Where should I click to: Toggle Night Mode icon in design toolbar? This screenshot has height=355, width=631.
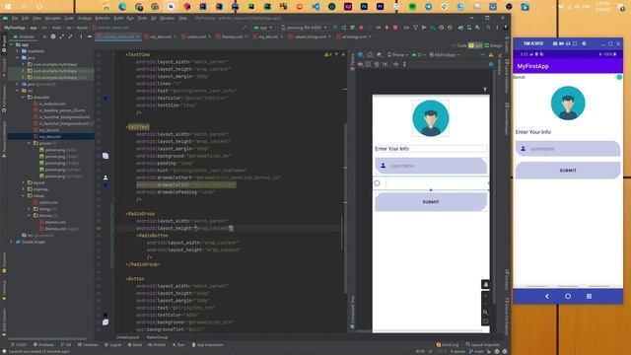tap(379, 55)
